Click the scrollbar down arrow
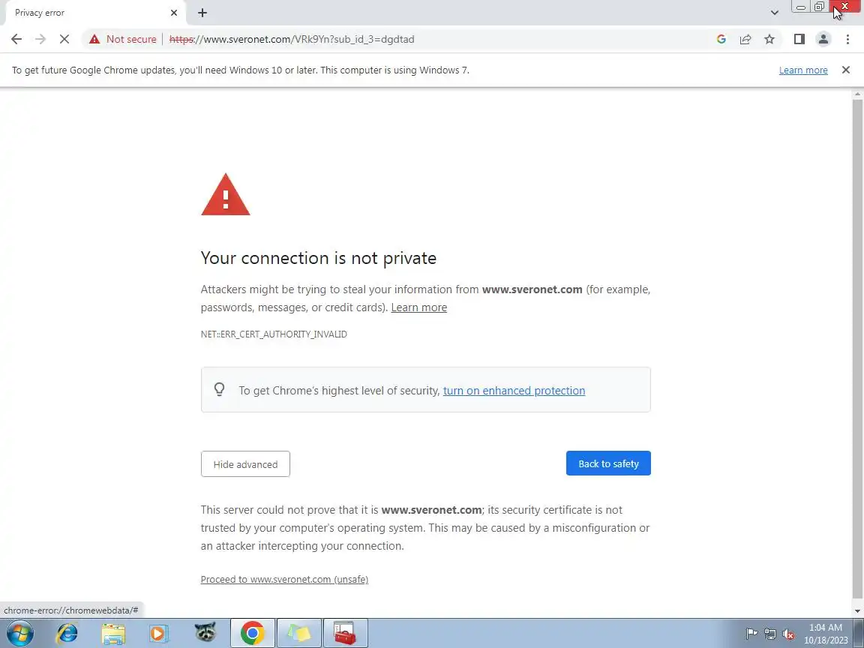This screenshot has width=864, height=648. pyautogui.click(x=857, y=610)
